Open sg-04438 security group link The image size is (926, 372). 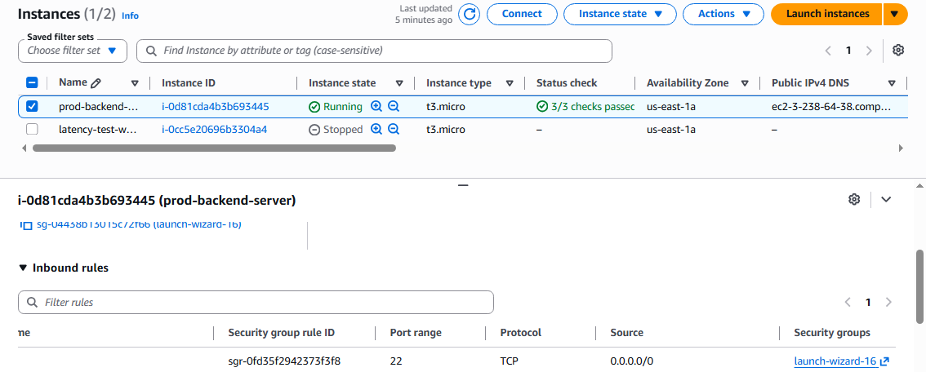138,224
